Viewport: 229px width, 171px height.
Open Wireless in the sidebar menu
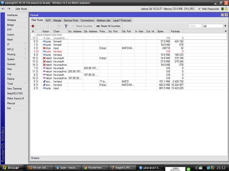point(17,20)
